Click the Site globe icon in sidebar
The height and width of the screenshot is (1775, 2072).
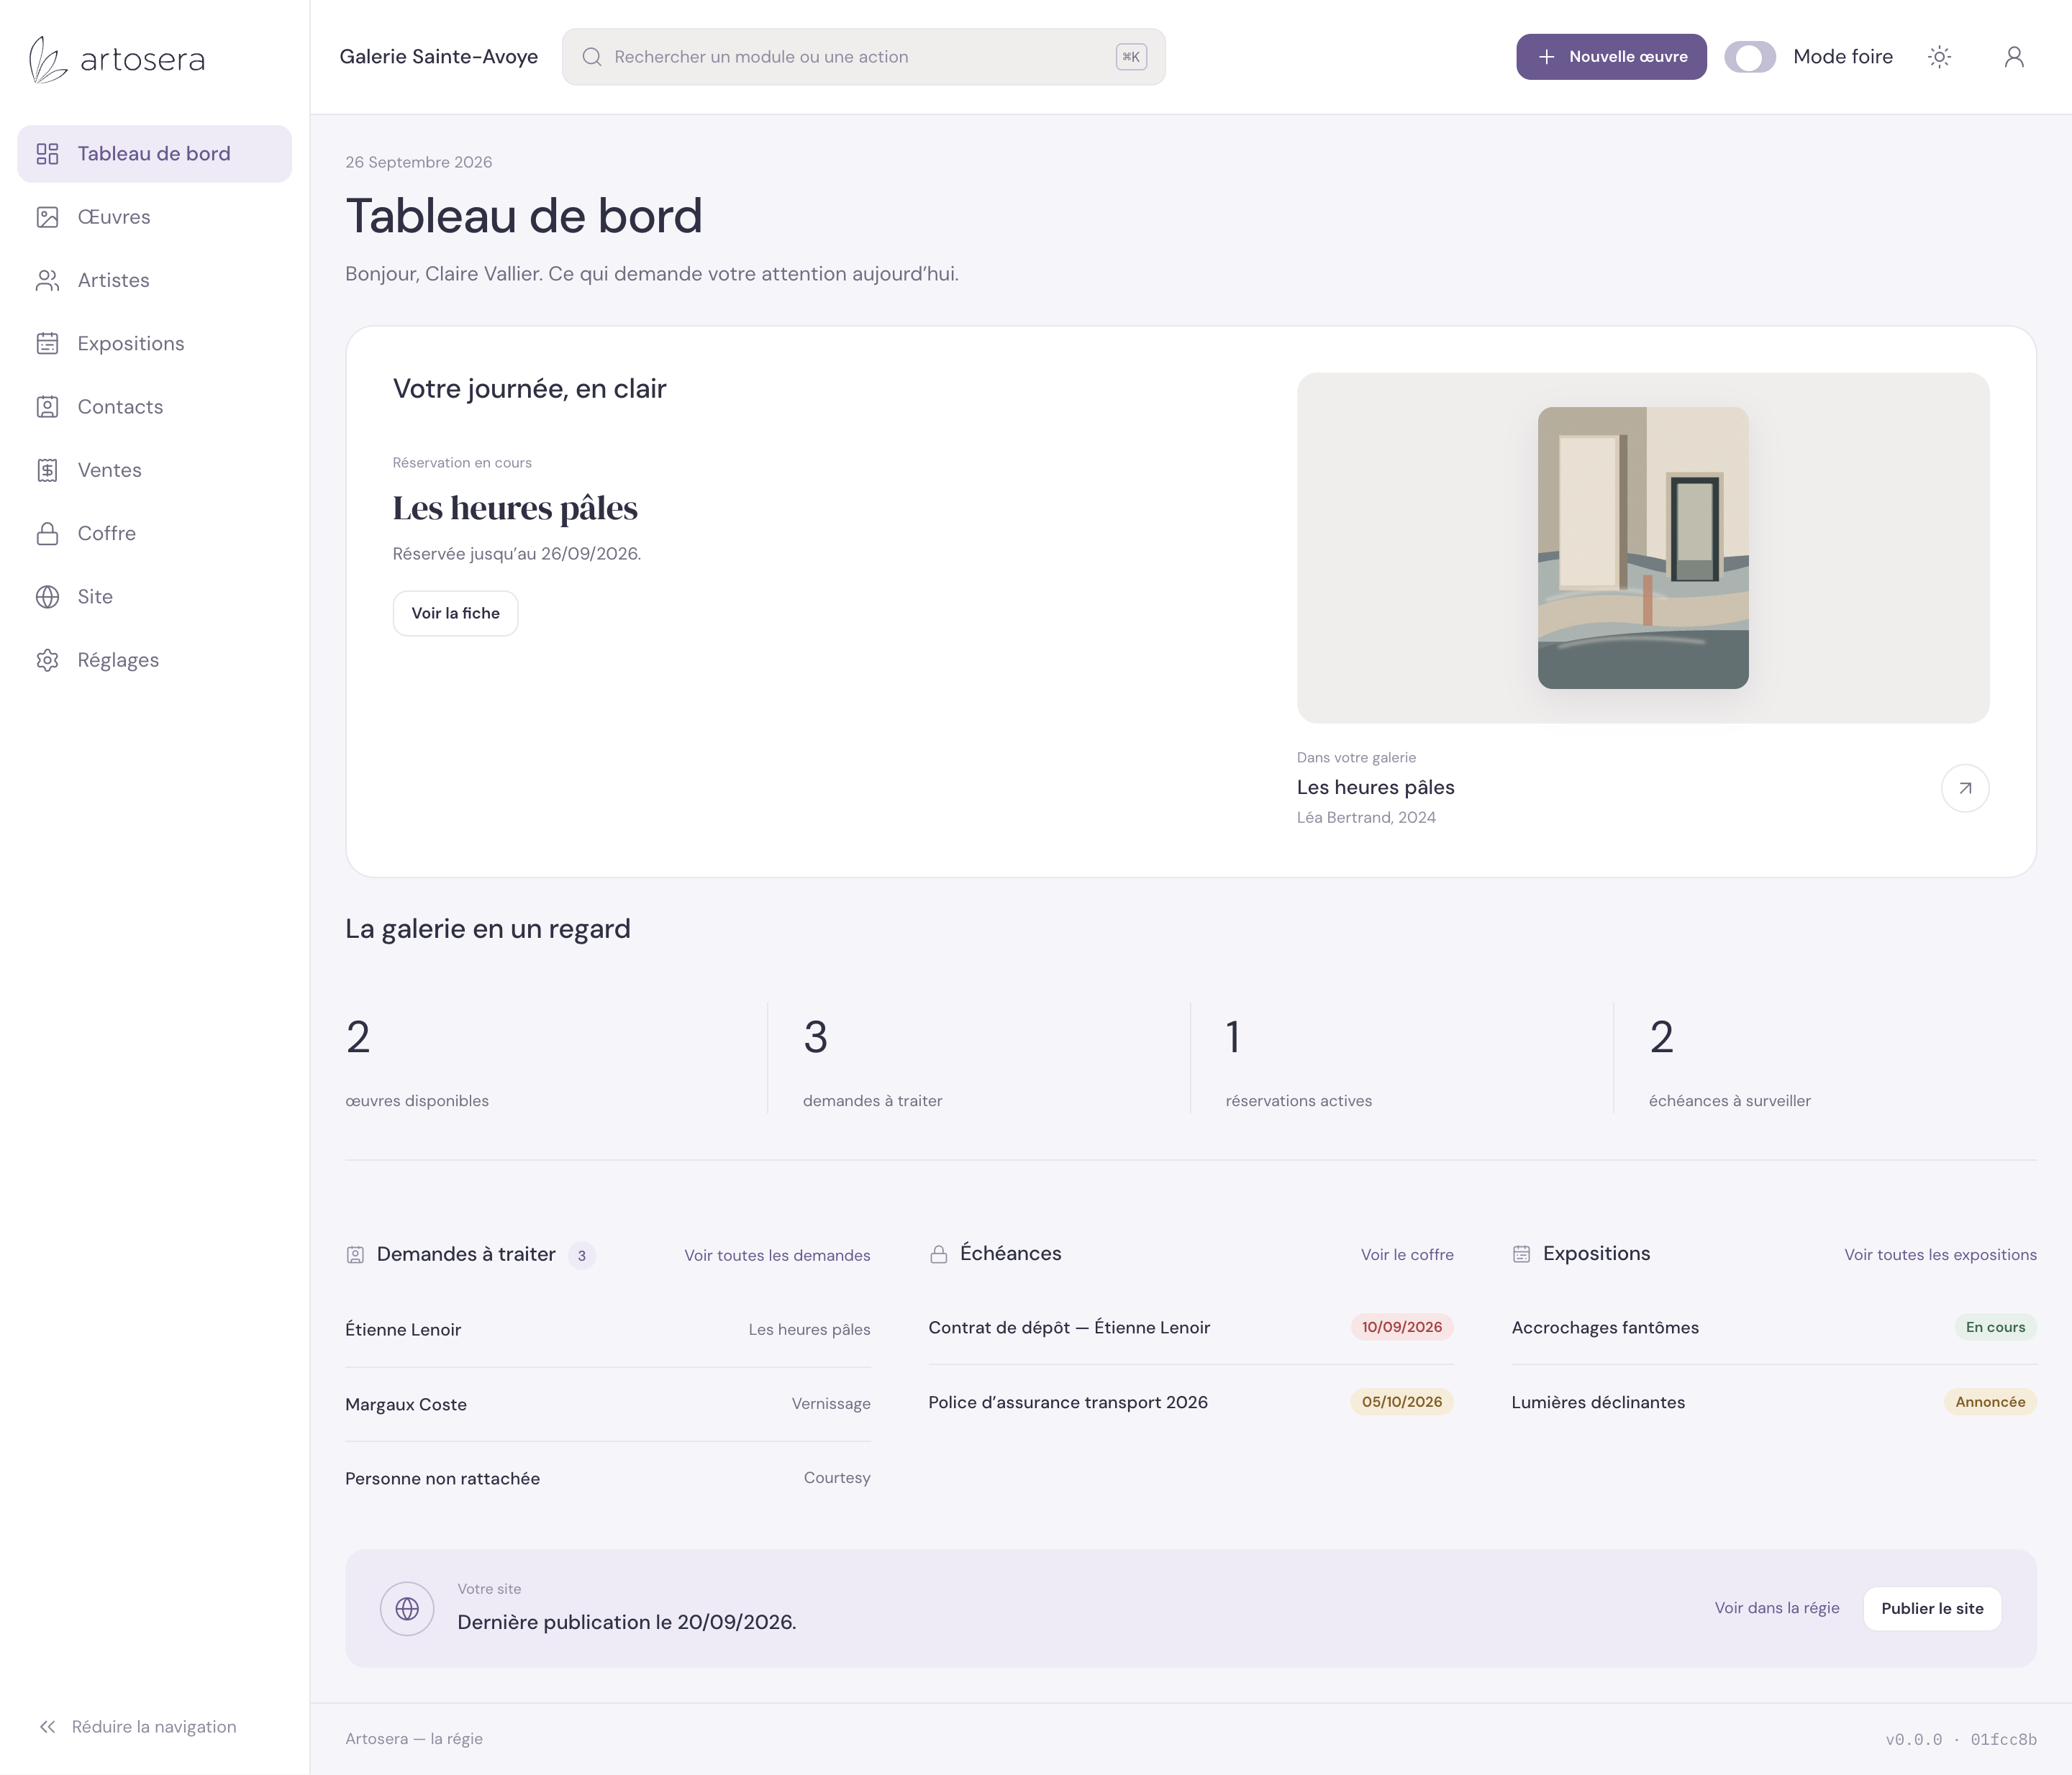(x=47, y=597)
